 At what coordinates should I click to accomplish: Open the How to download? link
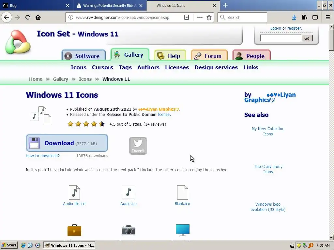[43, 156]
